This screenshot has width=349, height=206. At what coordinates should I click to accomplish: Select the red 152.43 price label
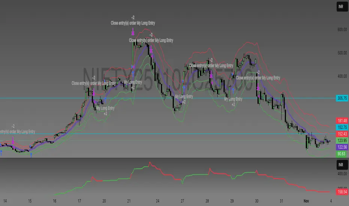pos(342,134)
